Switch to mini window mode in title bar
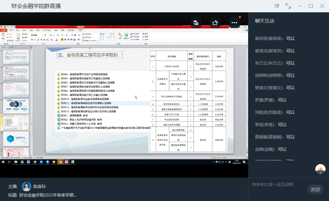Screen dimensions: 329x201 [277, 6]
